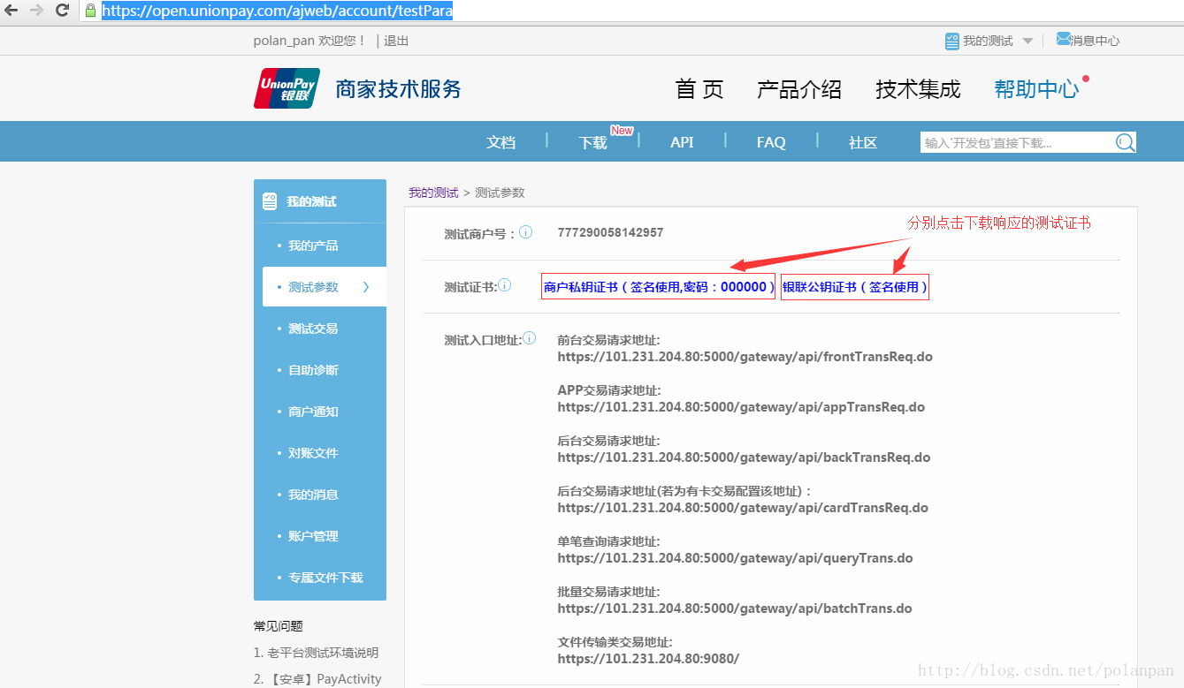Viewport: 1184px width, 688px height.
Task: Click the browser forward arrow
Action: (36, 11)
